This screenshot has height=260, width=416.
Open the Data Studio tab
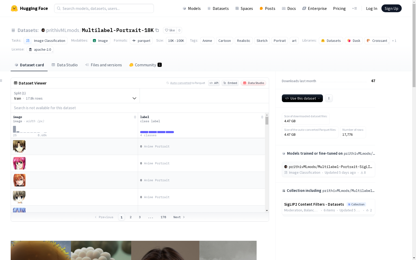coord(65,65)
